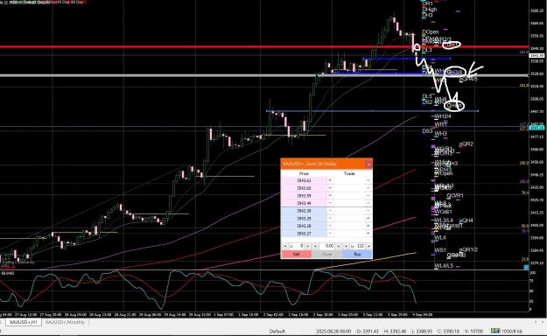Click the 1030/8 kb connection status indicator
Screen dimensions: 547x336
[x=507, y=331]
